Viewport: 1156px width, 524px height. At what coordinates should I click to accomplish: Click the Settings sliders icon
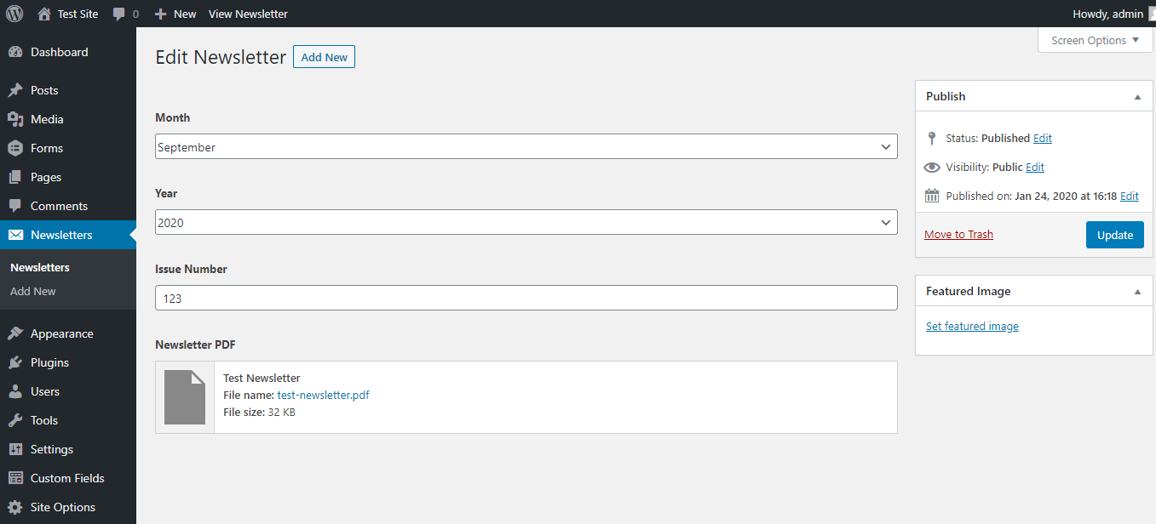pyautogui.click(x=14, y=449)
